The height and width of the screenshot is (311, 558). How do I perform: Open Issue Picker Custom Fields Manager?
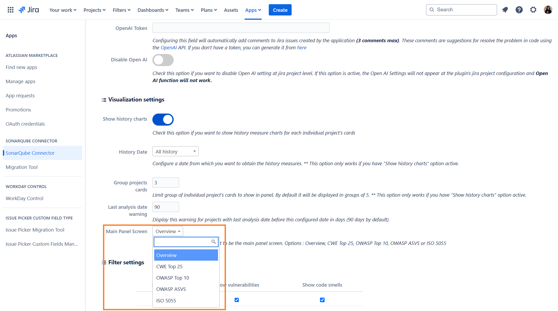click(42, 244)
